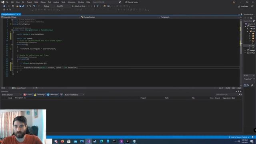
Task: Close the ChangeRotation.cs tab
Action: [20, 14]
